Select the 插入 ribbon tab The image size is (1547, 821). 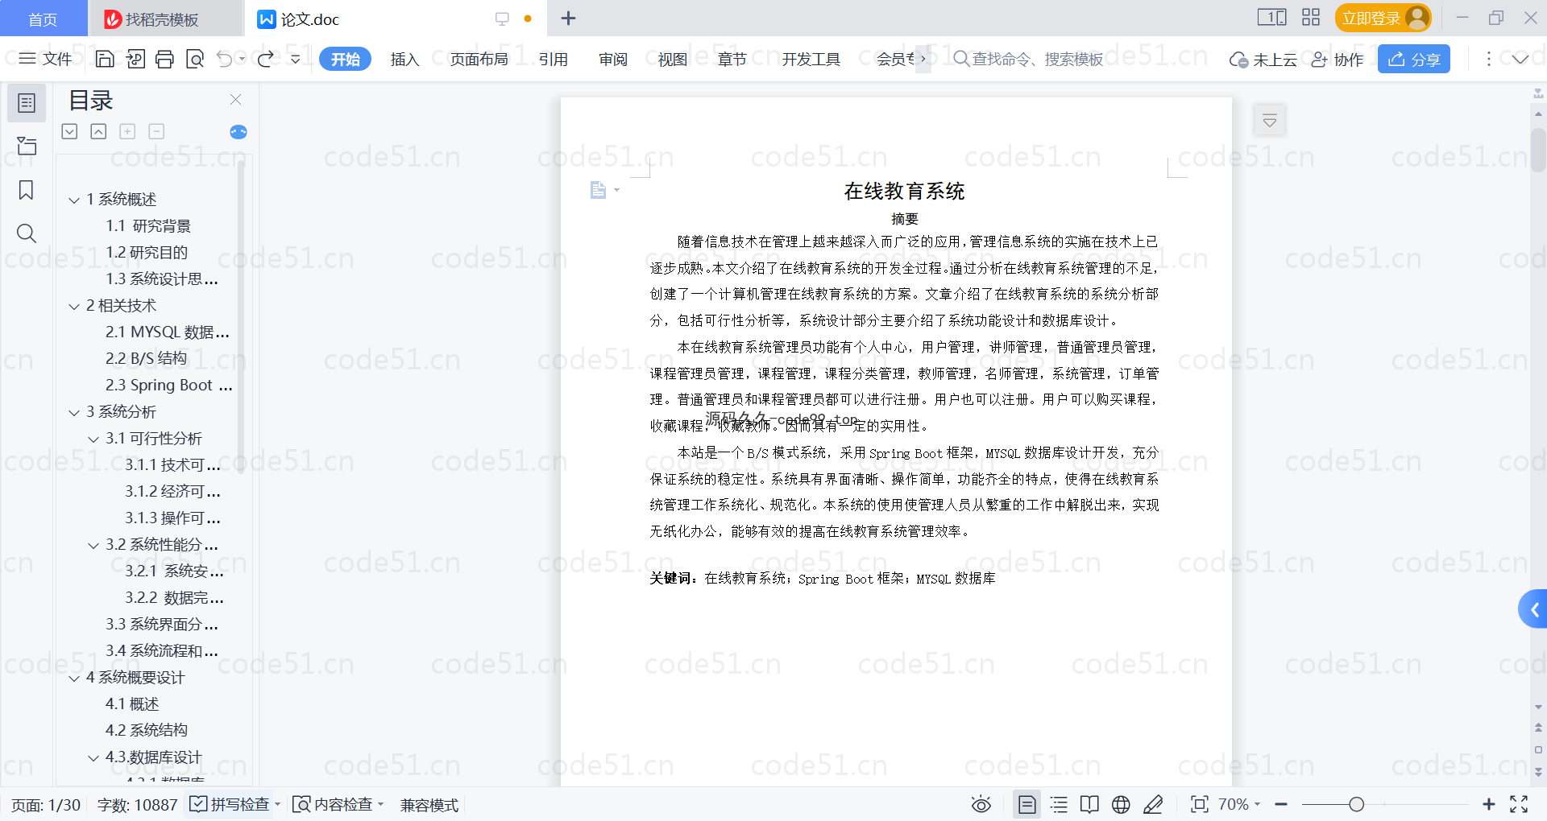pyautogui.click(x=404, y=59)
